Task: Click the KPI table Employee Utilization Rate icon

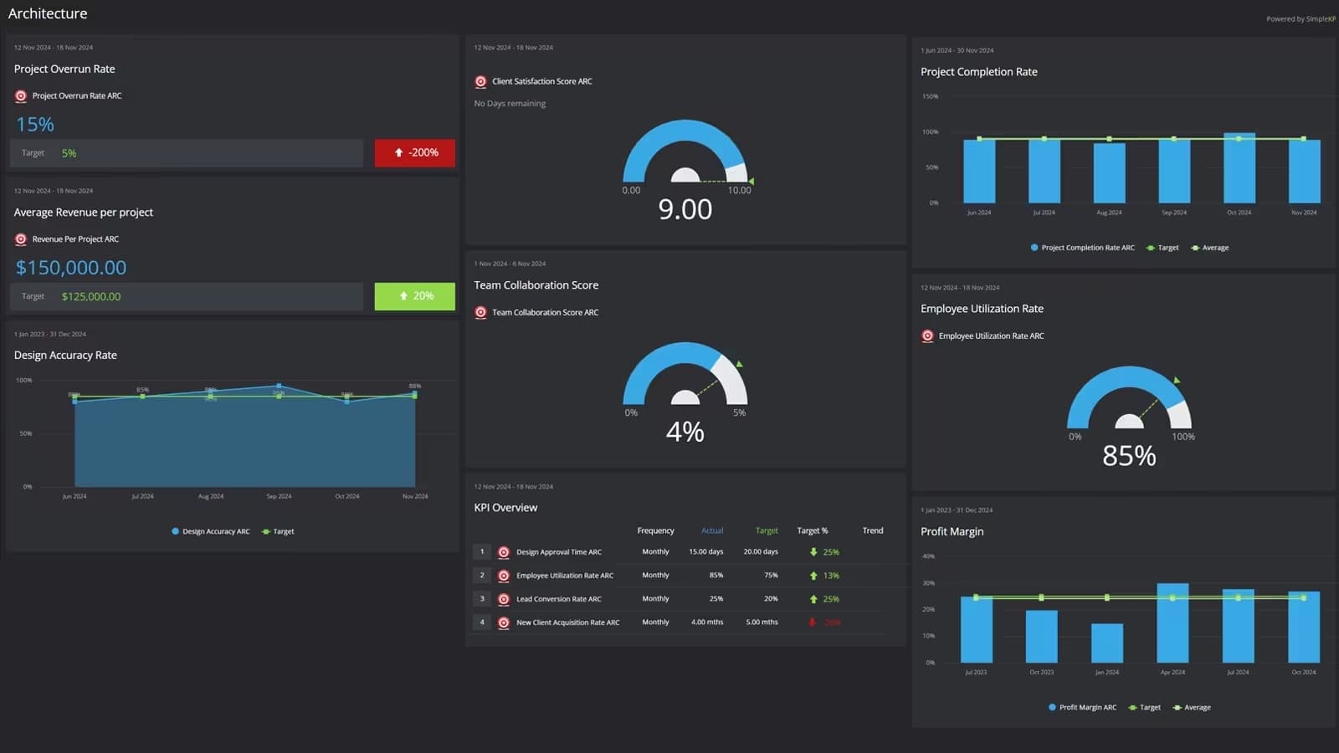Action: click(x=504, y=576)
